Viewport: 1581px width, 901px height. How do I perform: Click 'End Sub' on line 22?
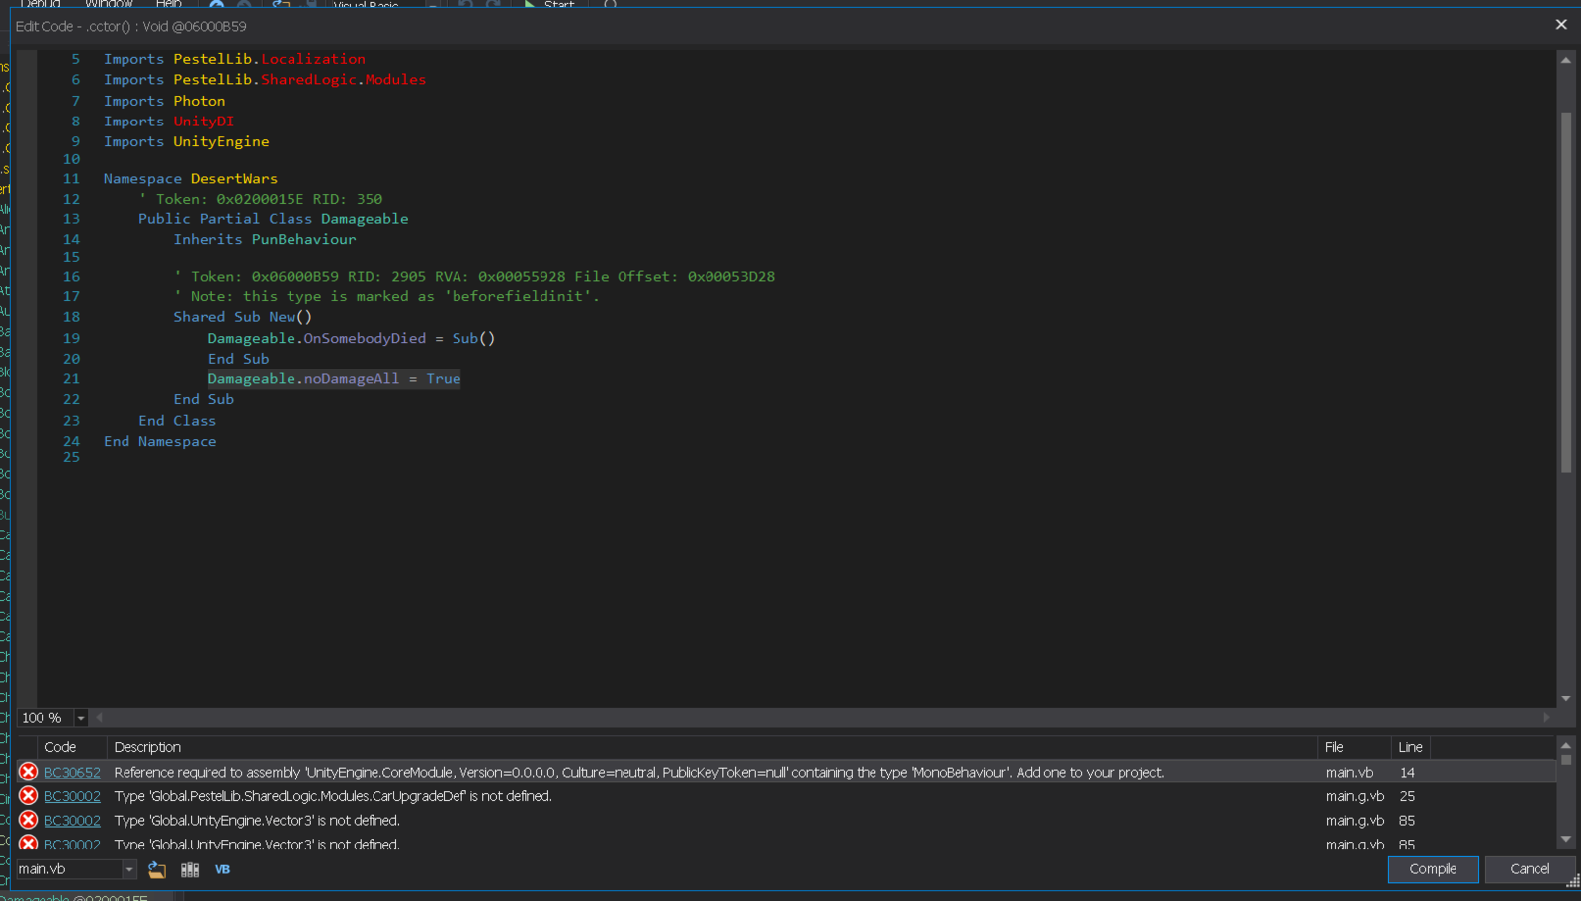(x=204, y=400)
